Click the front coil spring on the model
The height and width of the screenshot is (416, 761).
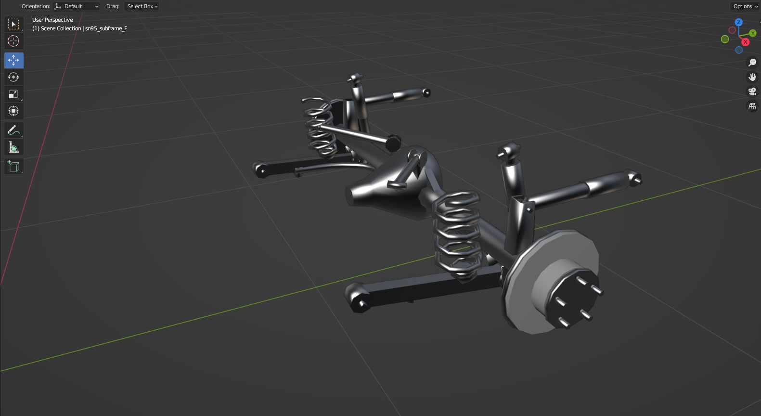tap(456, 236)
